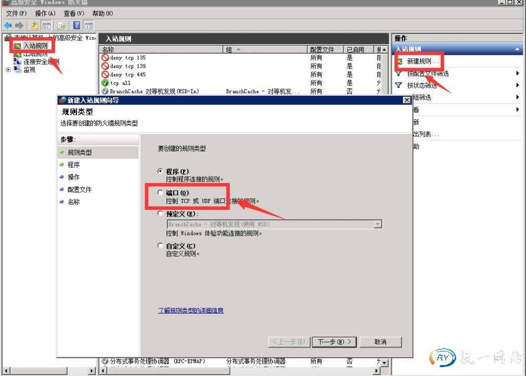Viewport: 526px width, 376px height.
Task: Click the Export list toolbar icon
Action: tap(62, 25)
